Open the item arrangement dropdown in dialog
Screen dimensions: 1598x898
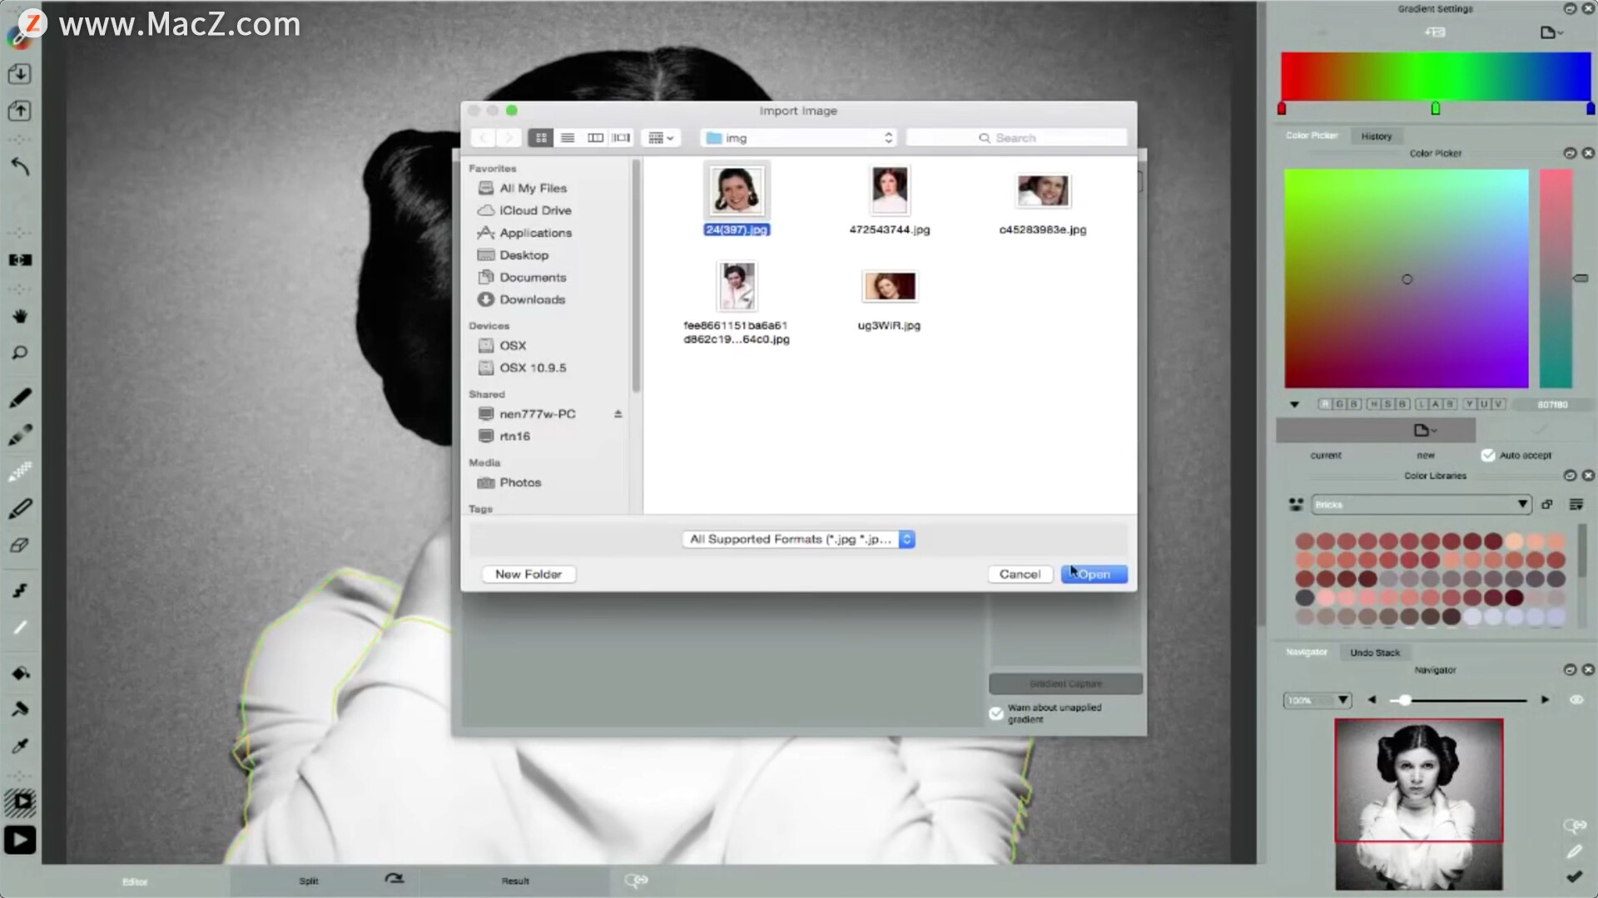click(x=661, y=138)
